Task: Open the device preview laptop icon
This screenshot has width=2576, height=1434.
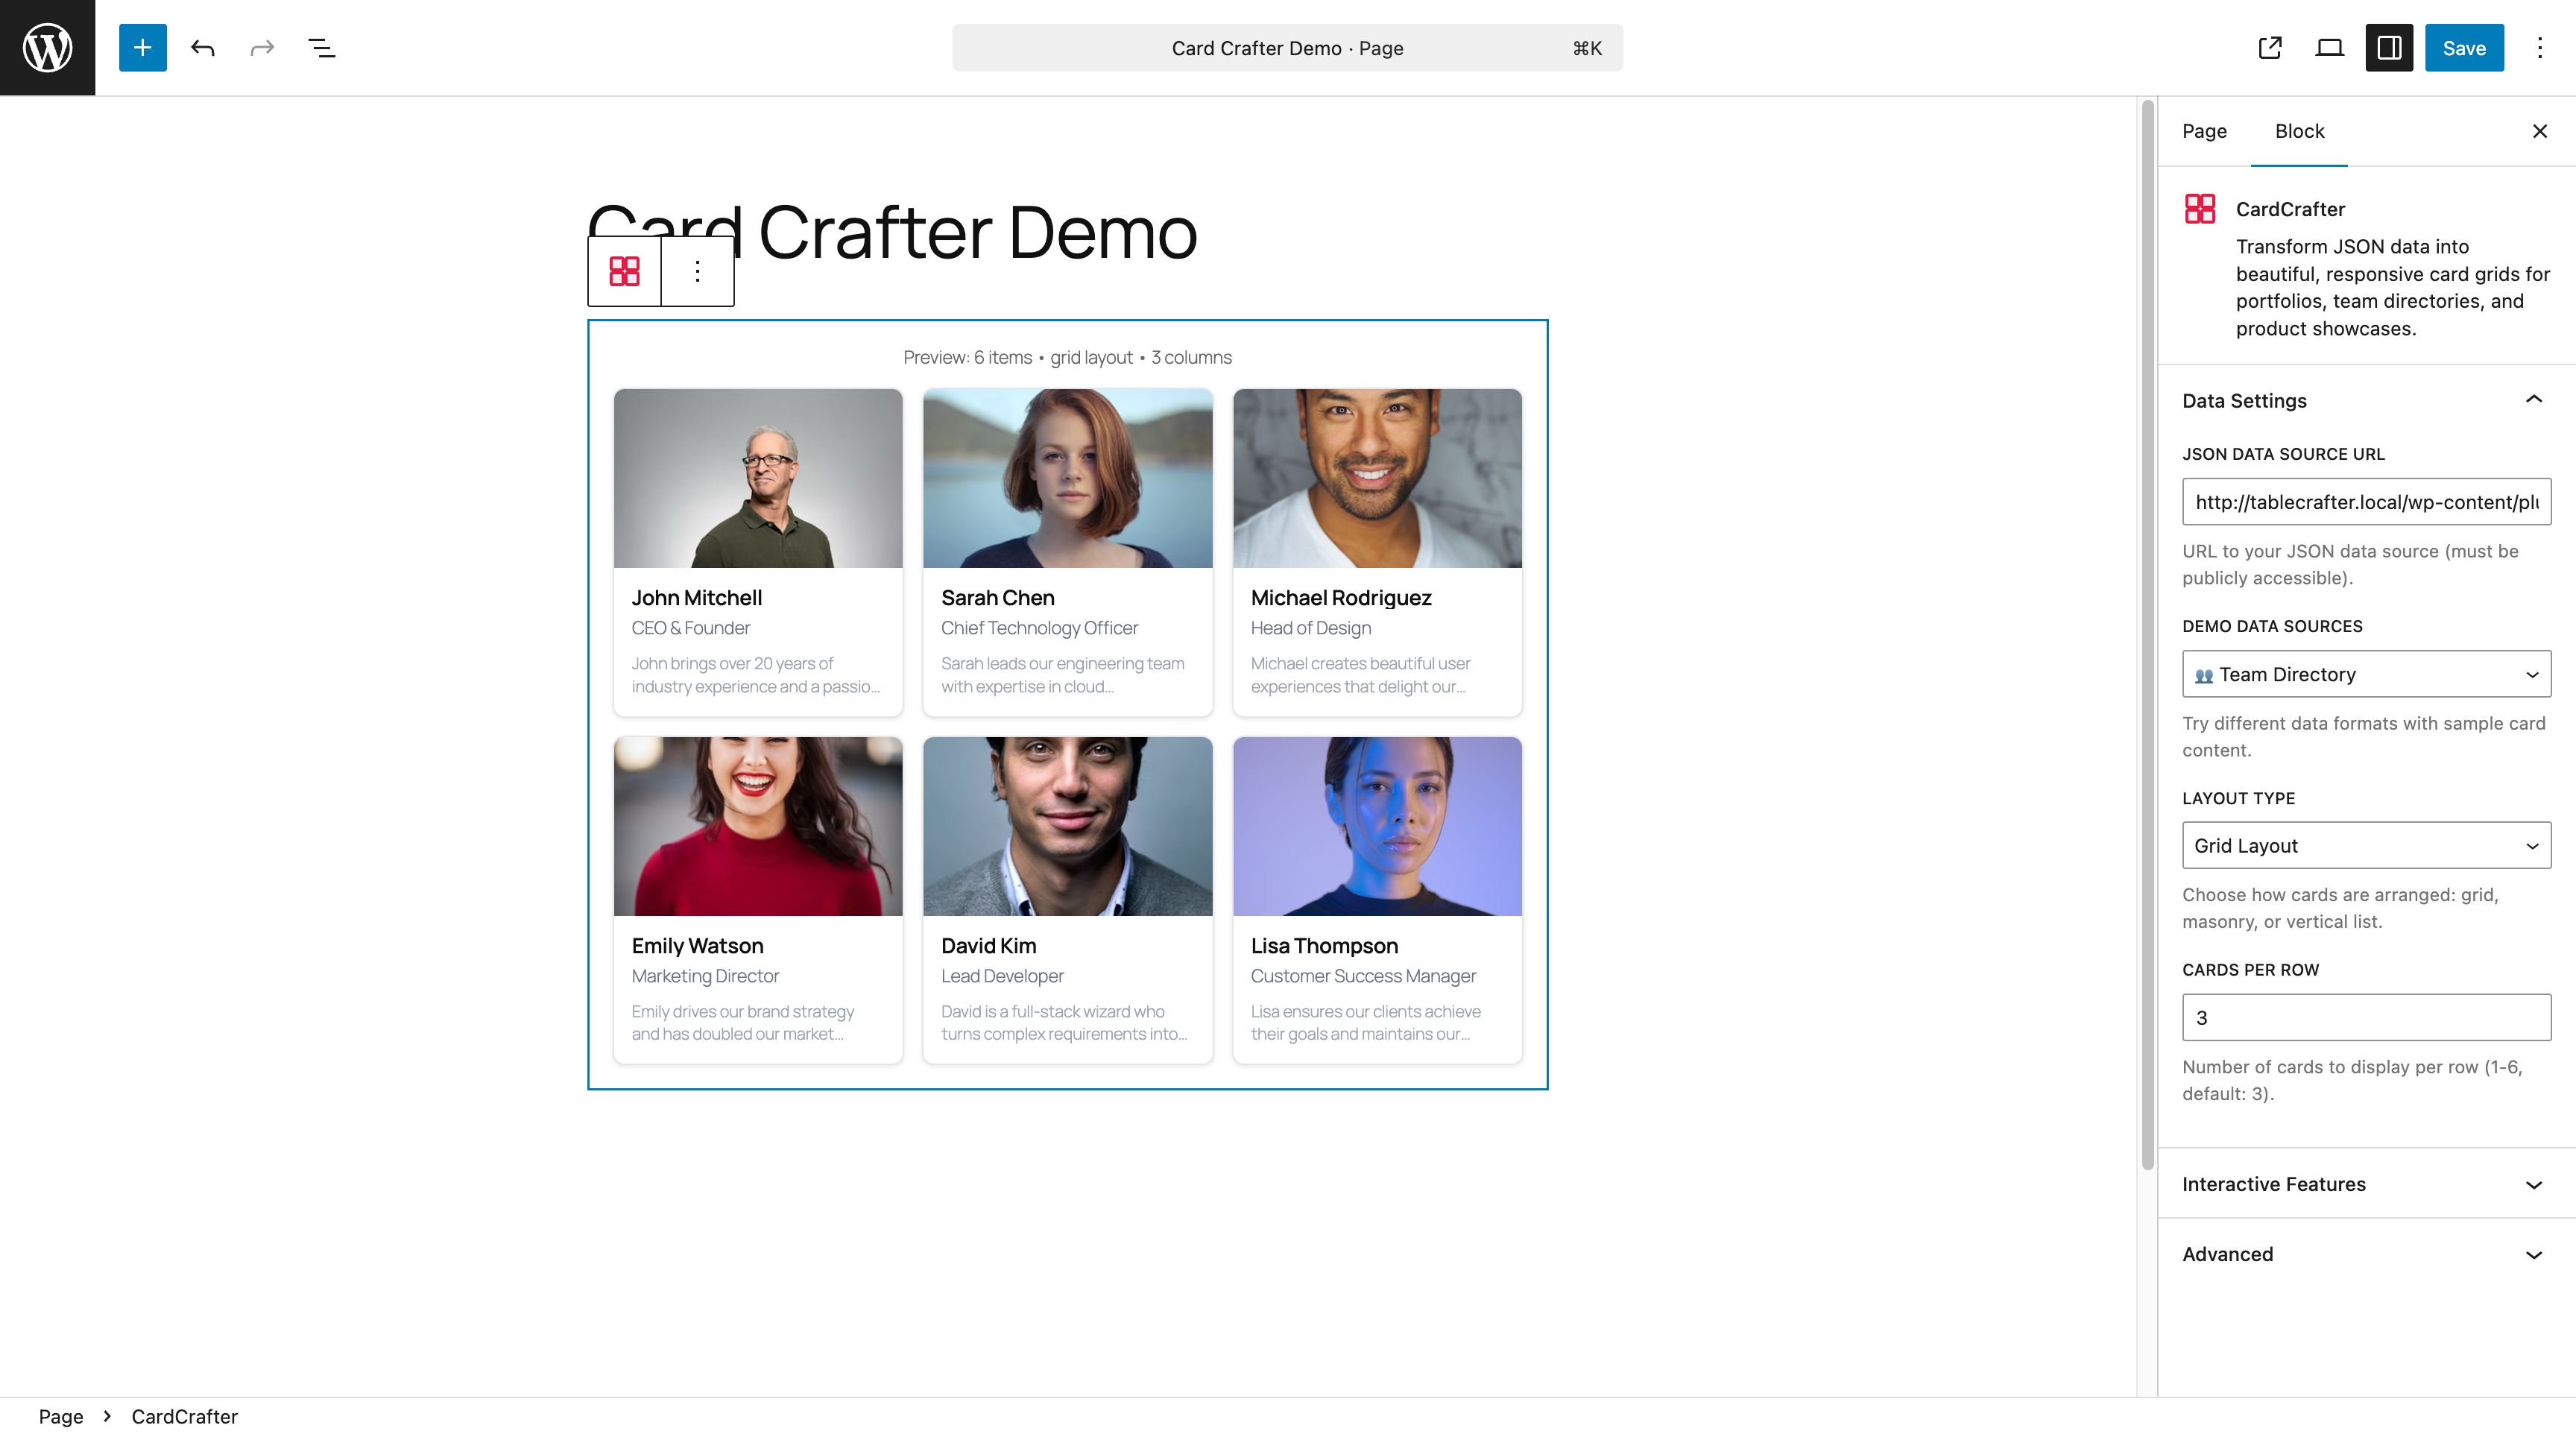Action: pyautogui.click(x=2329, y=47)
